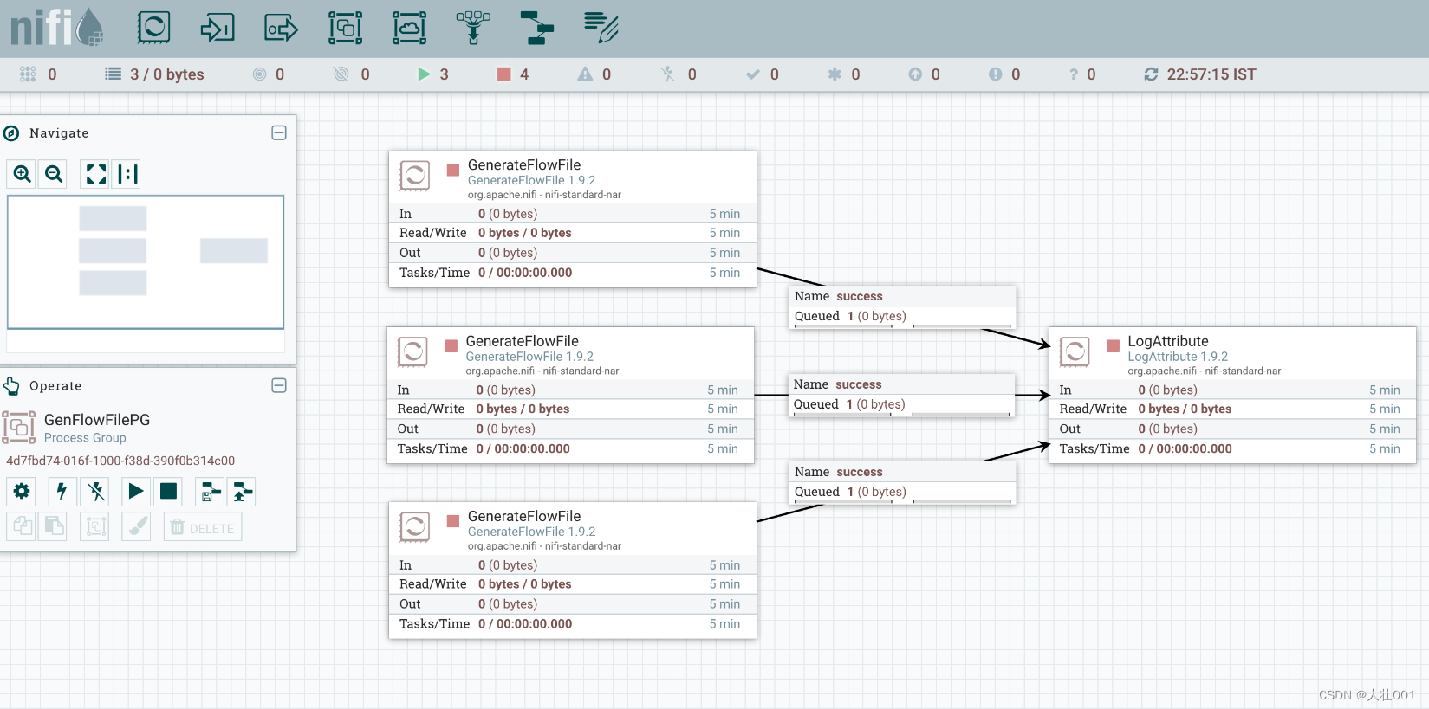Select the LogAttribute processor

(1232, 396)
